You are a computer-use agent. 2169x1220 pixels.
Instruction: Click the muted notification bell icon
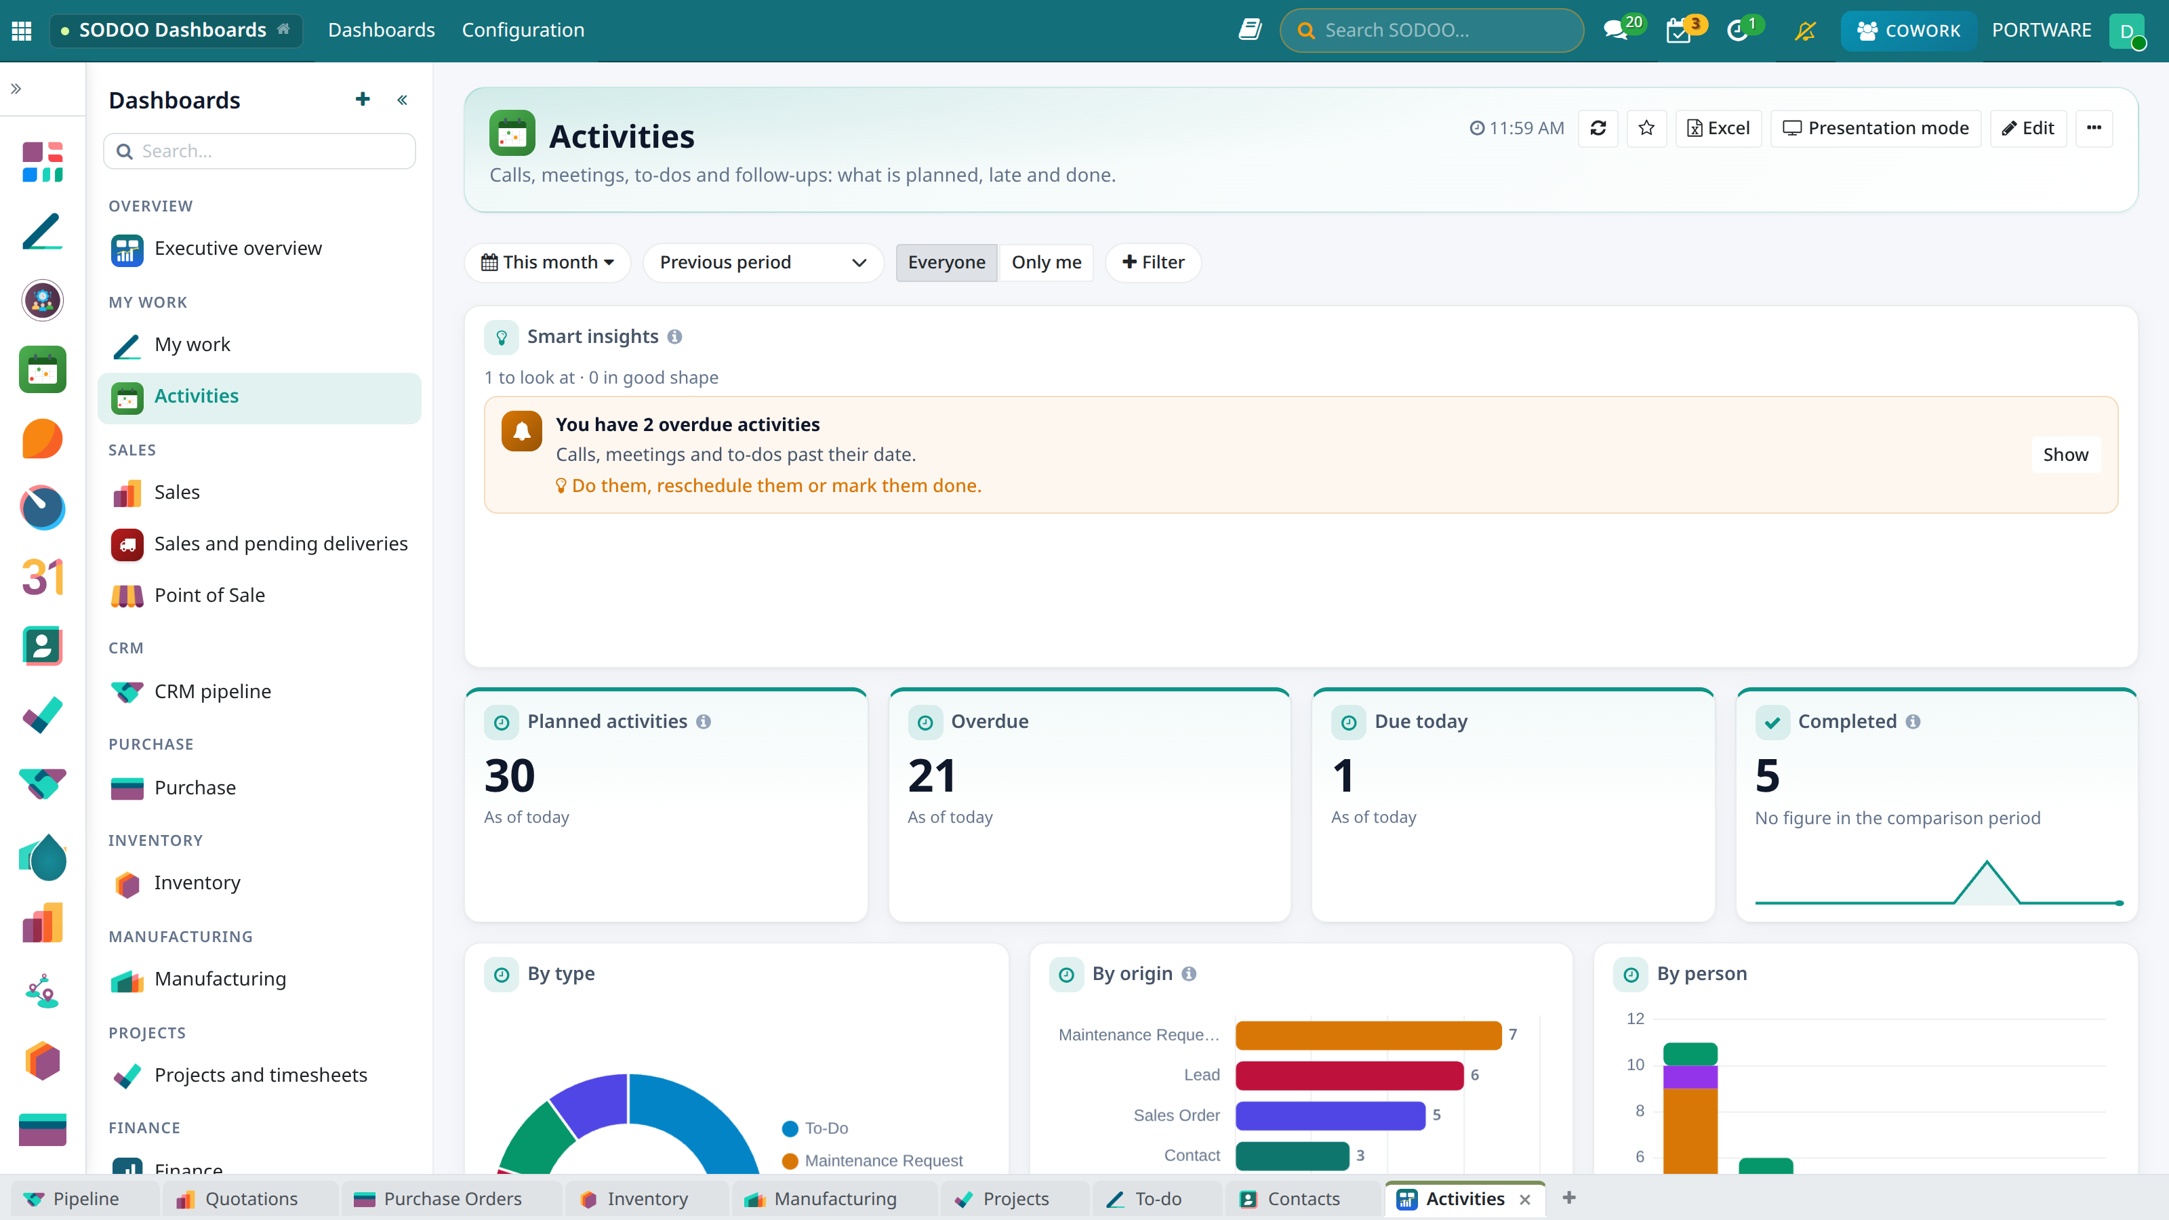point(1804,30)
